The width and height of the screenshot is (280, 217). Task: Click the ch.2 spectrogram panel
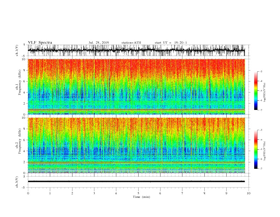click(136, 145)
